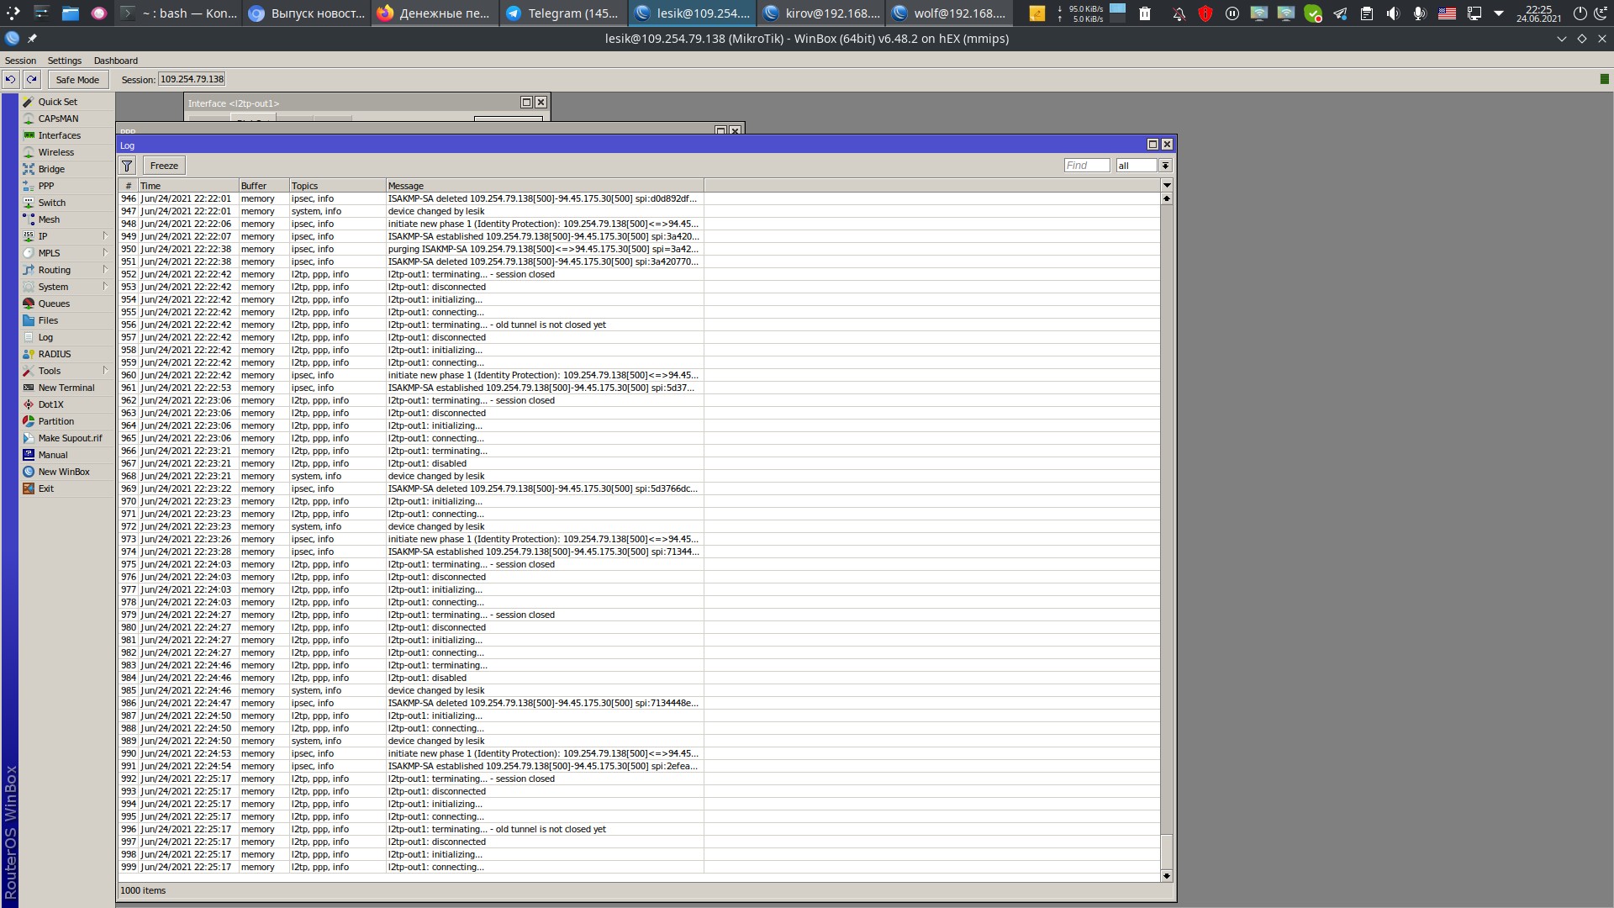Open Files menu icon

coord(29,320)
